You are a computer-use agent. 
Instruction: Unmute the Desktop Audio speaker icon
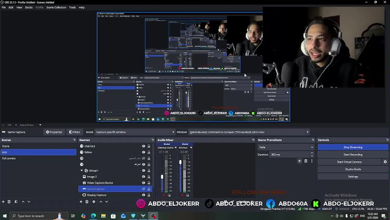165,195
